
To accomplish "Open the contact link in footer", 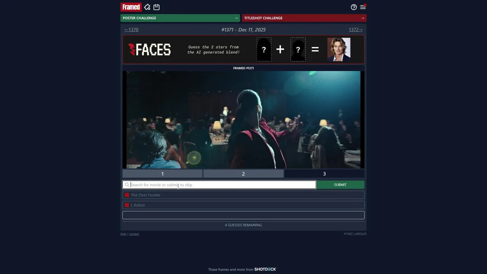I will coord(134,234).
